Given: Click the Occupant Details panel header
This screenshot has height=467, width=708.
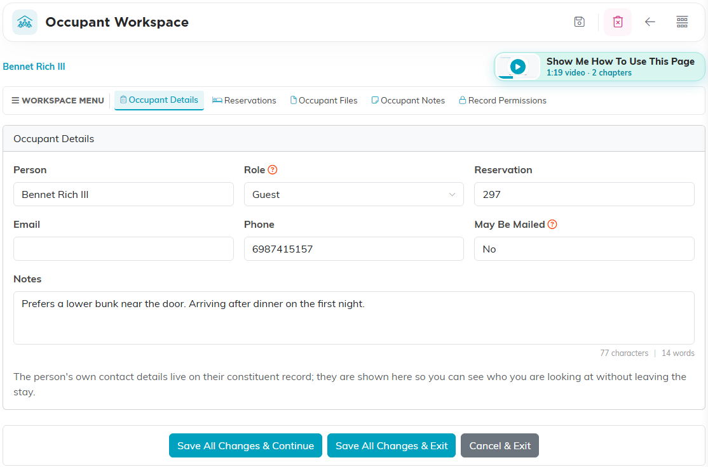Looking at the screenshot, I should click(x=353, y=139).
